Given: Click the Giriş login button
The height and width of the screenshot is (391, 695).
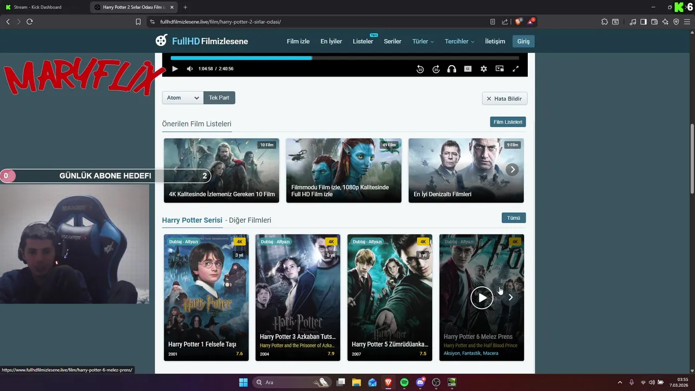Looking at the screenshot, I should click(x=523, y=41).
